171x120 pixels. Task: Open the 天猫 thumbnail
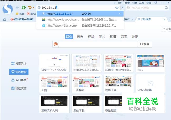coord(54,84)
